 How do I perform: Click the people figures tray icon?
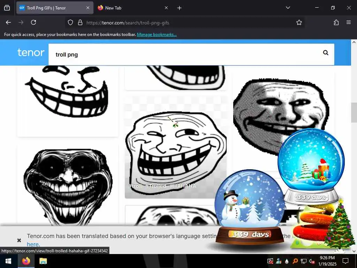click(279, 261)
